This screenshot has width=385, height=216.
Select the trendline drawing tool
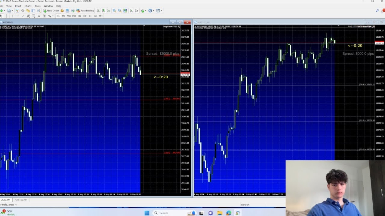tap(23, 16)
